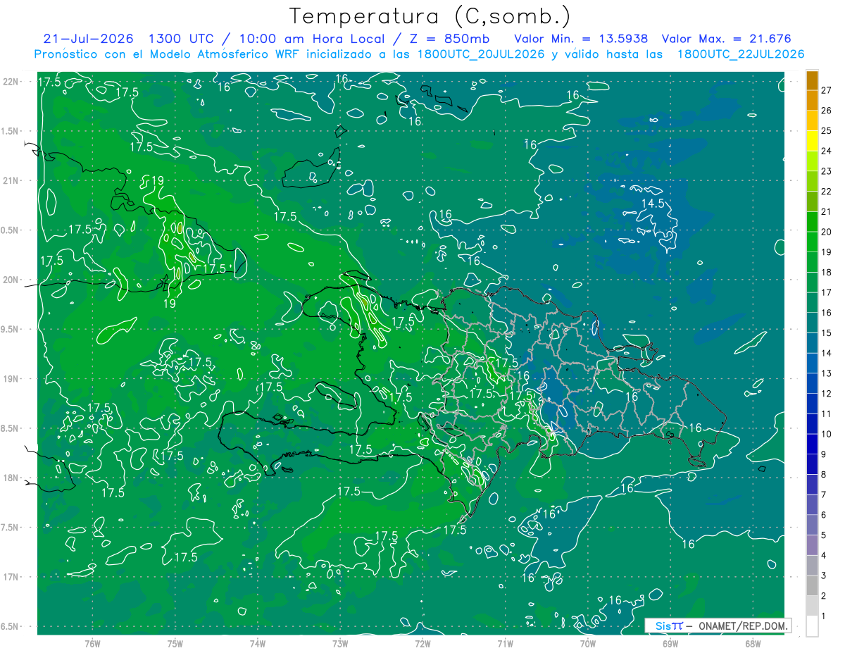
Task: Click the color bar label '18'
Action: pyautogui.click(x=827, y=273)
